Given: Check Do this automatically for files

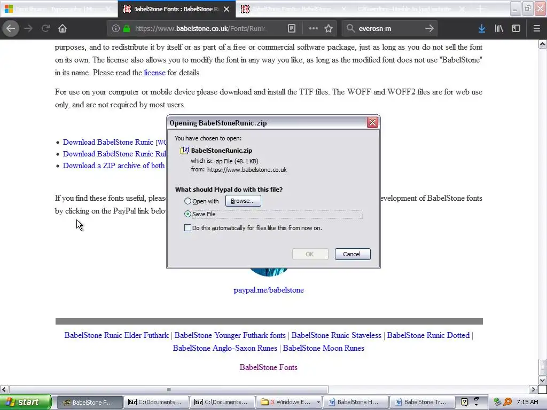Looking at the screenshot, I should [187, 228].
